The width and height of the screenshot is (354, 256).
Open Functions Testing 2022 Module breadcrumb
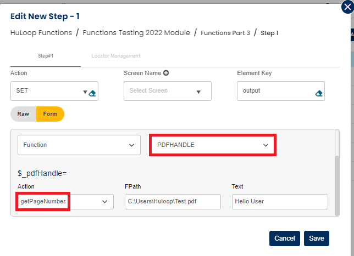(136, 33)
